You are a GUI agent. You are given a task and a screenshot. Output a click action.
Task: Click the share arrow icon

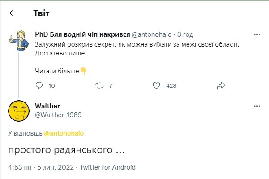click(x=220, y=85)
